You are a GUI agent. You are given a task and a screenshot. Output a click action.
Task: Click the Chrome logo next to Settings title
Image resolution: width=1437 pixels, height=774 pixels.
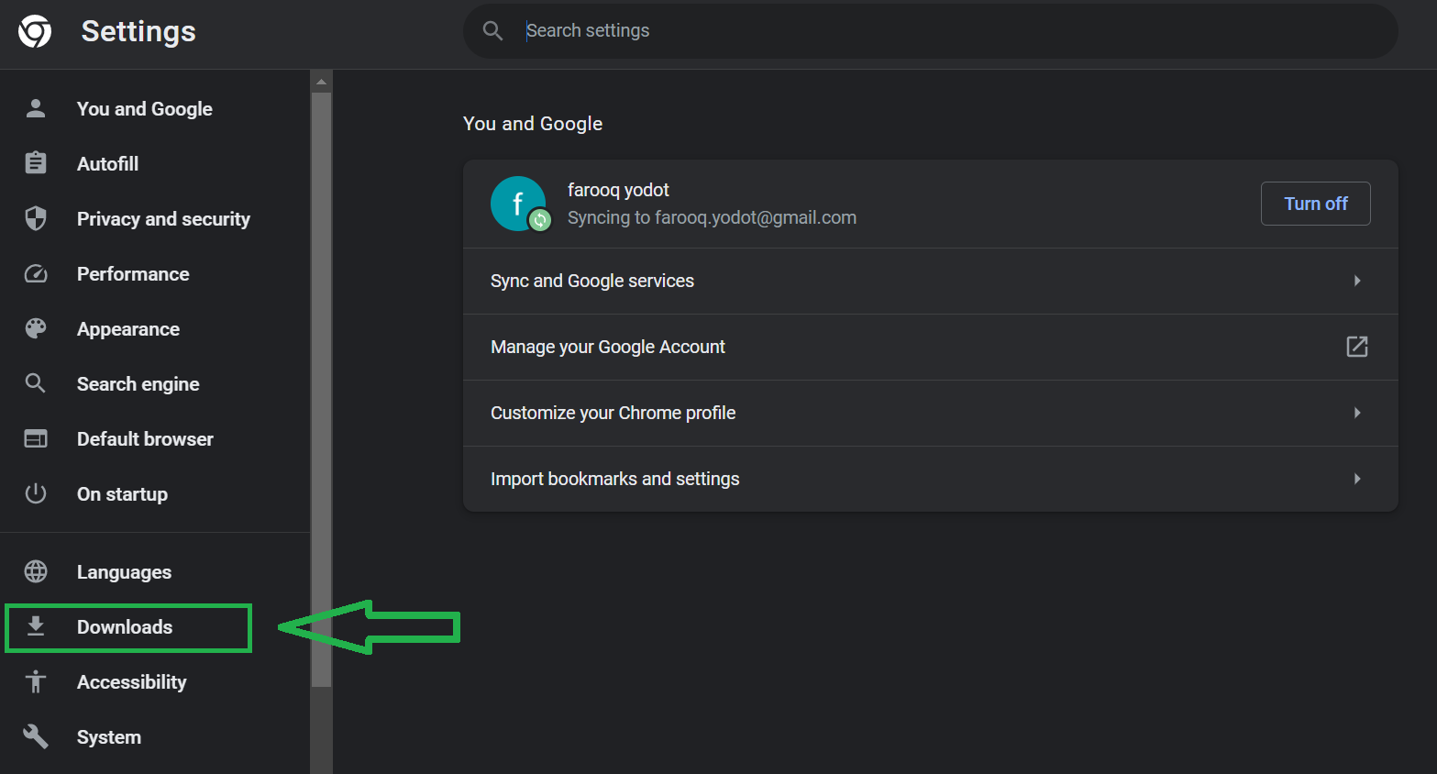click(x=34, y=30)
